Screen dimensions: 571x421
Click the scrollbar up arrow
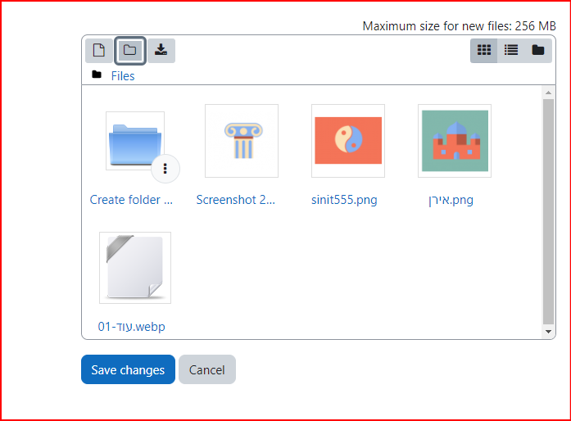point(548,93)
